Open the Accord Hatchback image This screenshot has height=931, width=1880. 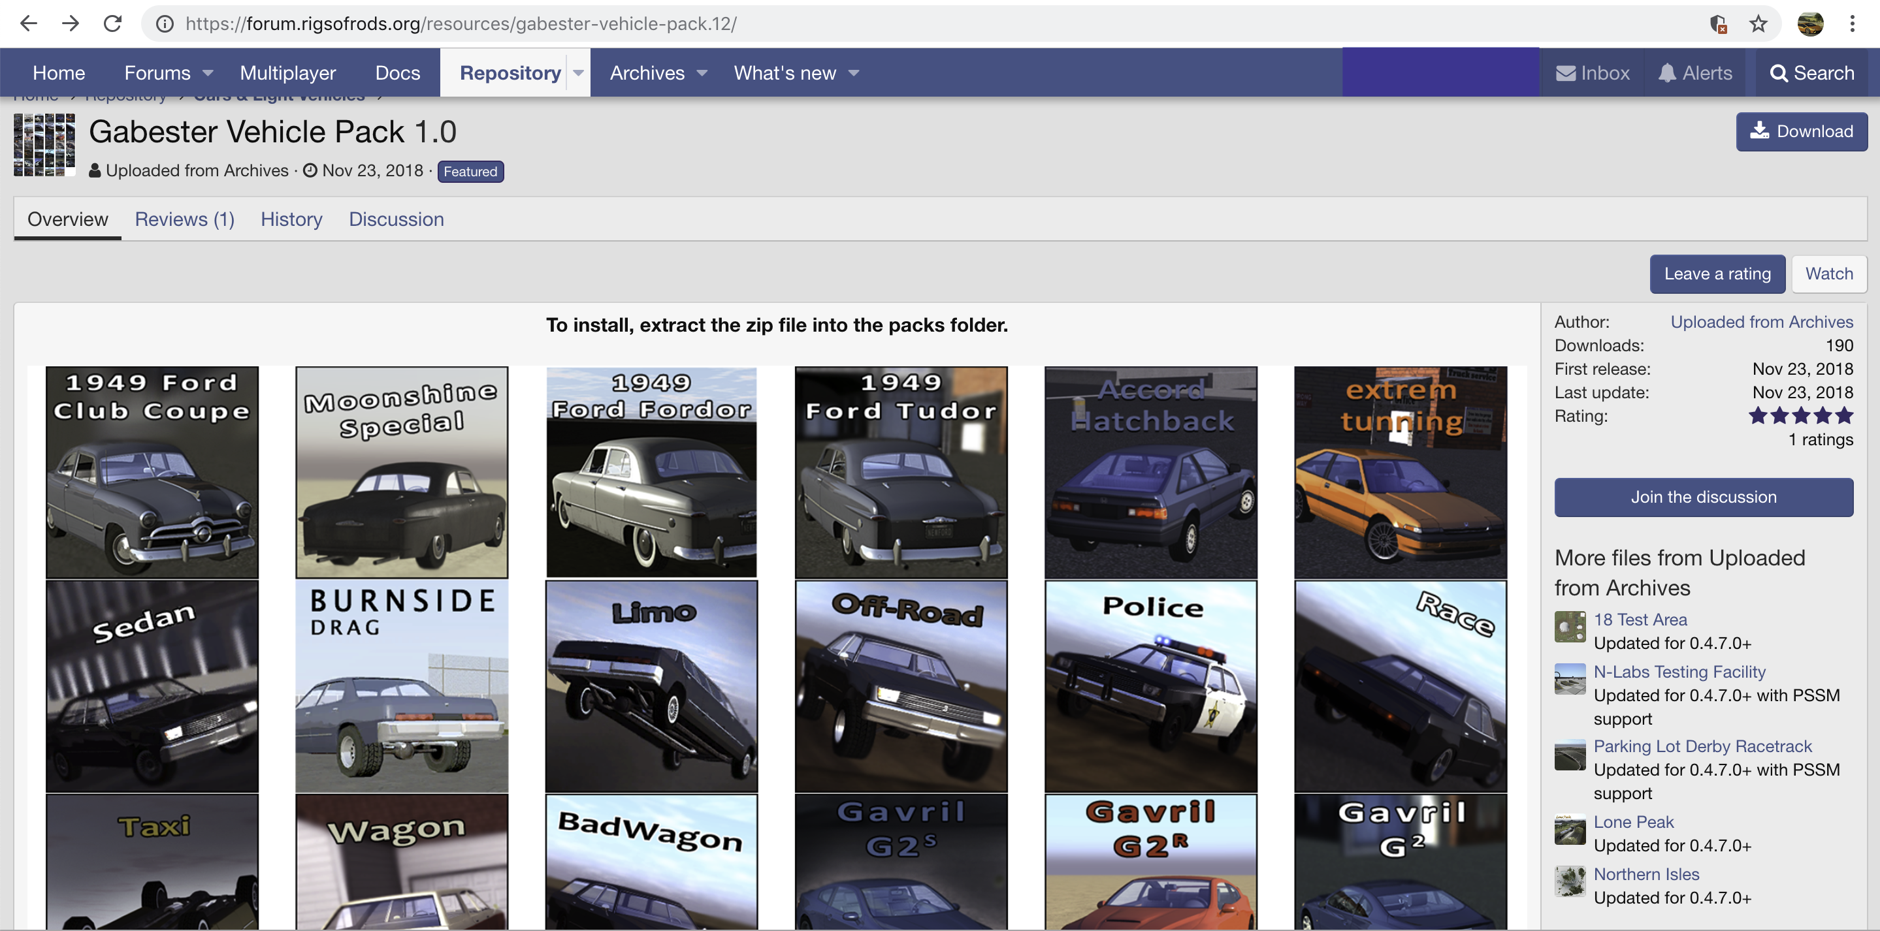click(x=1151, y=473)
